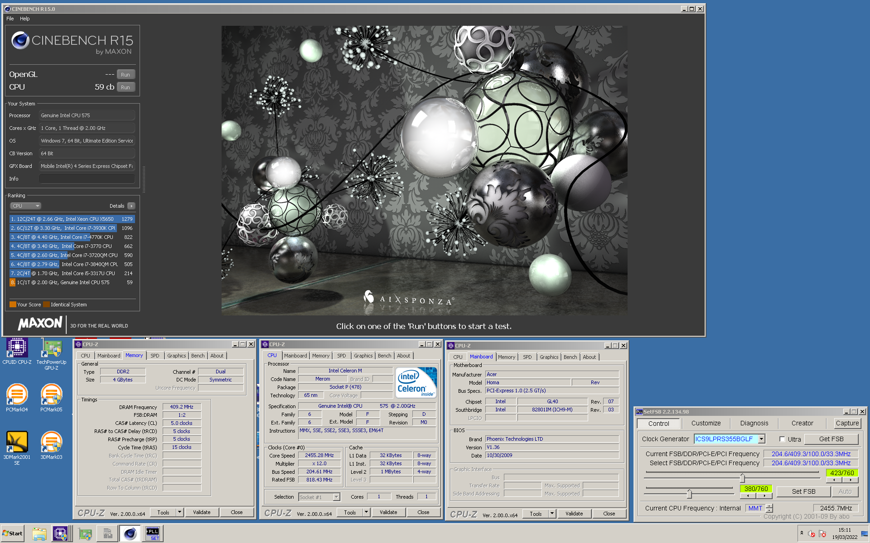Select ranking row Intel Xeon CPU X5650
The image size is (870, 543).
72,219
